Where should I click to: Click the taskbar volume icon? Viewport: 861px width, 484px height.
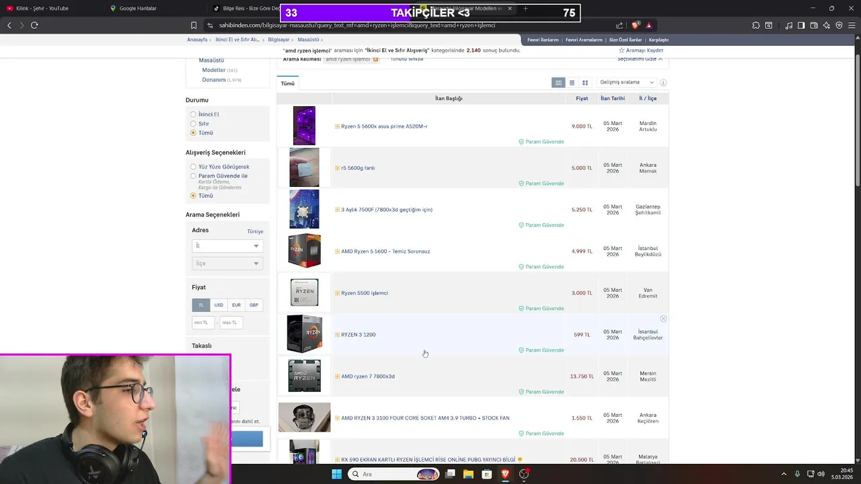click(x=821, y=474)
